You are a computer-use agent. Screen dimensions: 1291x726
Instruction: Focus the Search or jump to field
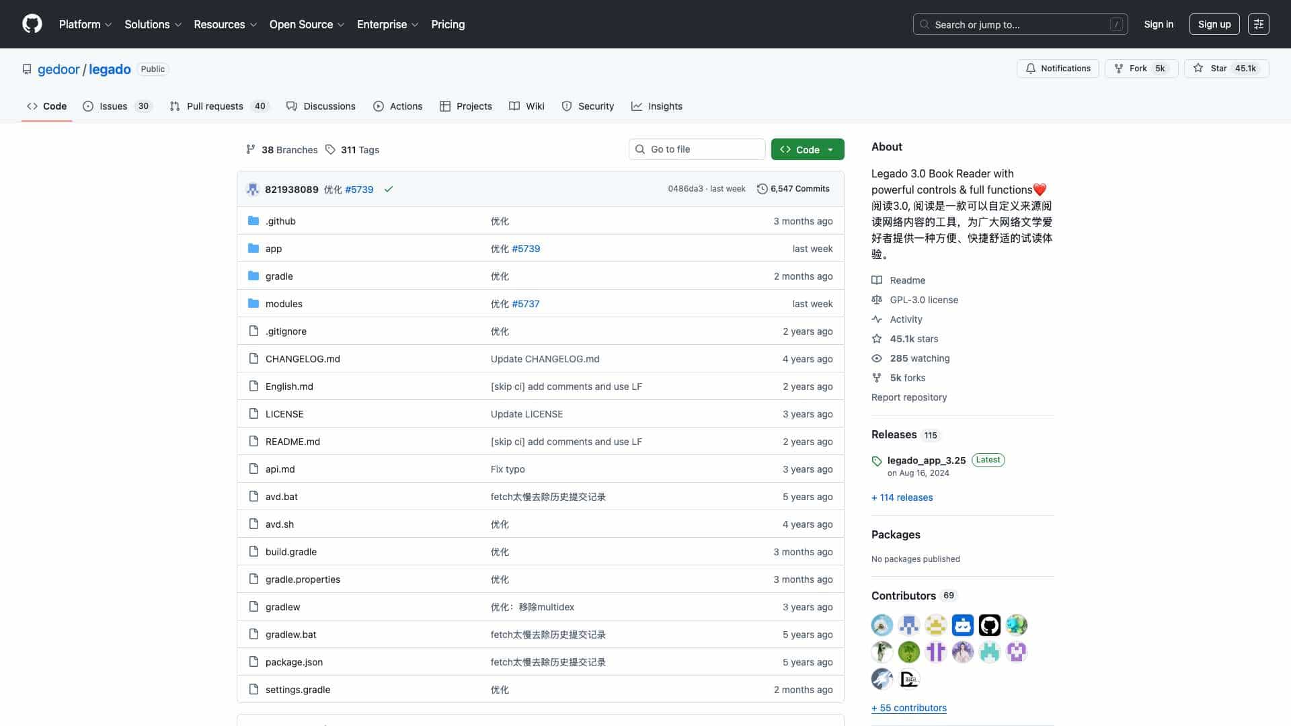point(1020,24)
